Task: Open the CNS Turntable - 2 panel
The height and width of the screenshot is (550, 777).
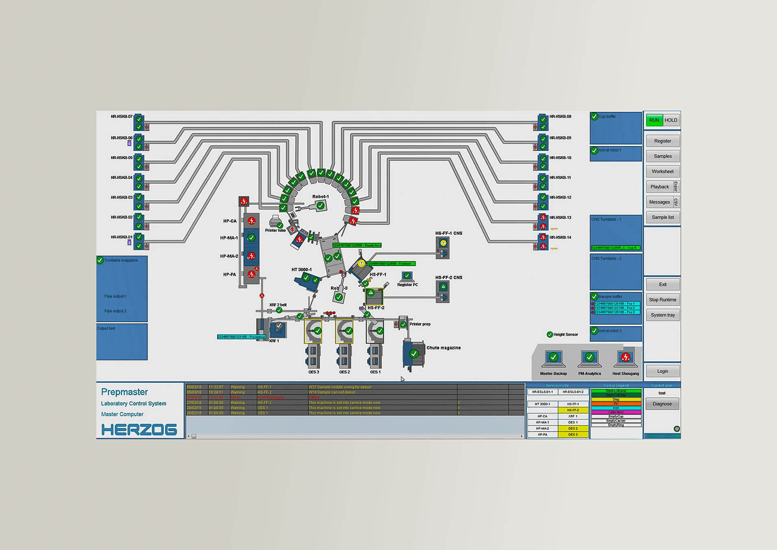Action: [616, 272]
